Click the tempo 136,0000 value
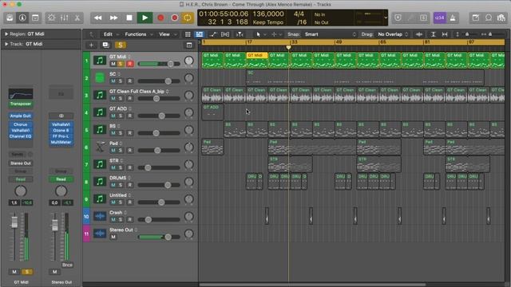 click(268, 14)
